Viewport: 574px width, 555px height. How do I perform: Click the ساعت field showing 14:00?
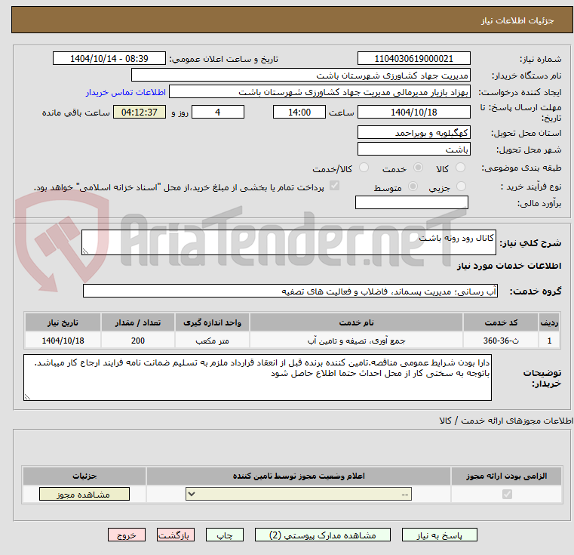(299, 112)
